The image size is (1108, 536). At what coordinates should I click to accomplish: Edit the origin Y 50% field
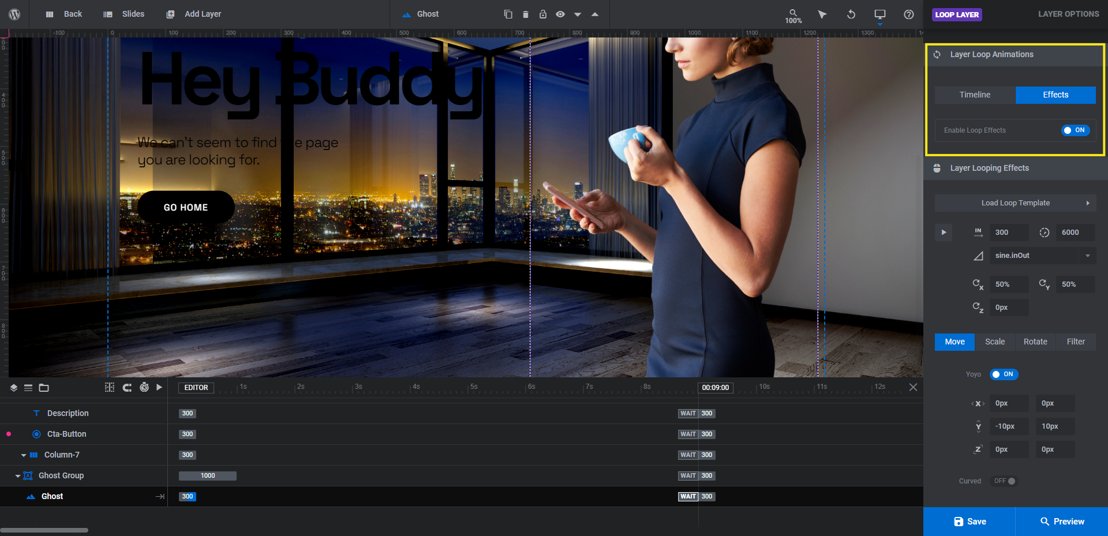click(1075, 284)
